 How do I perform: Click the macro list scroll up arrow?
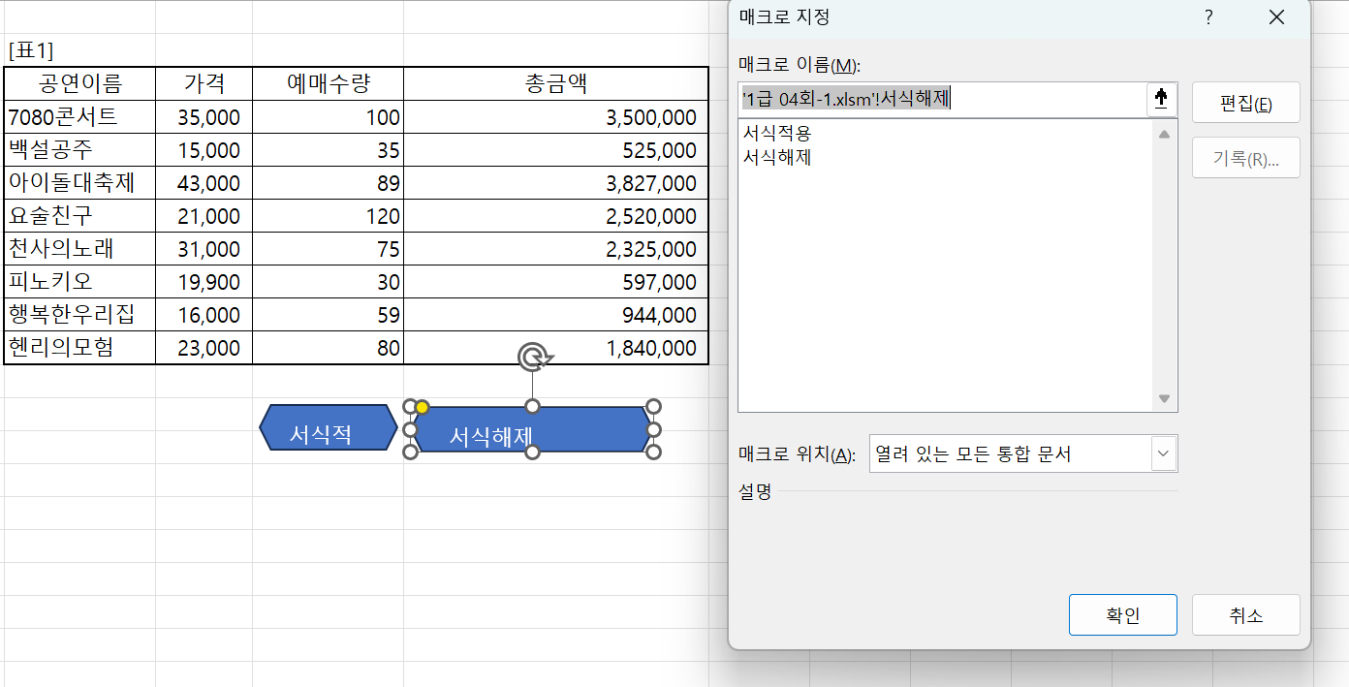(x=1164, y=134)
